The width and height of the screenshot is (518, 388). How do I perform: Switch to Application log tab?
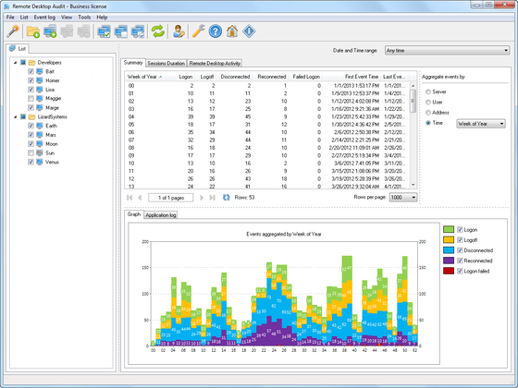click(161, 215)
